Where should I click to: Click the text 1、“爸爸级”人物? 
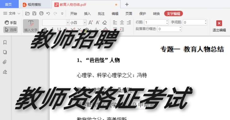[x=98, y=60]
